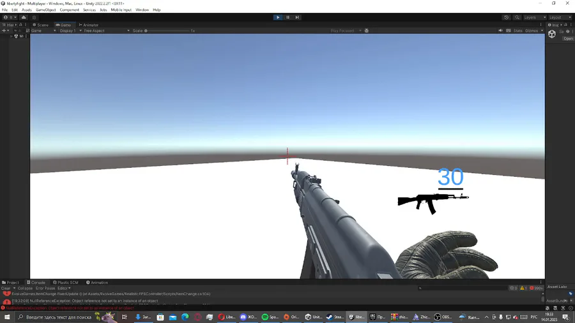
Task: Open the Inspector tab
Action: (554, 25)
